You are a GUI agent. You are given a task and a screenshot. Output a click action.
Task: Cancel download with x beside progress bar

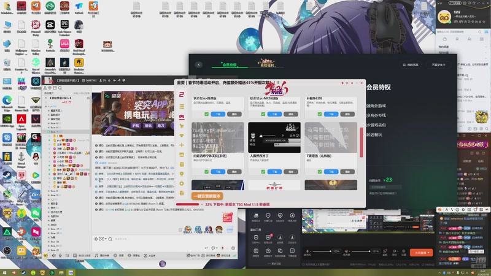(x=202, y=204)
